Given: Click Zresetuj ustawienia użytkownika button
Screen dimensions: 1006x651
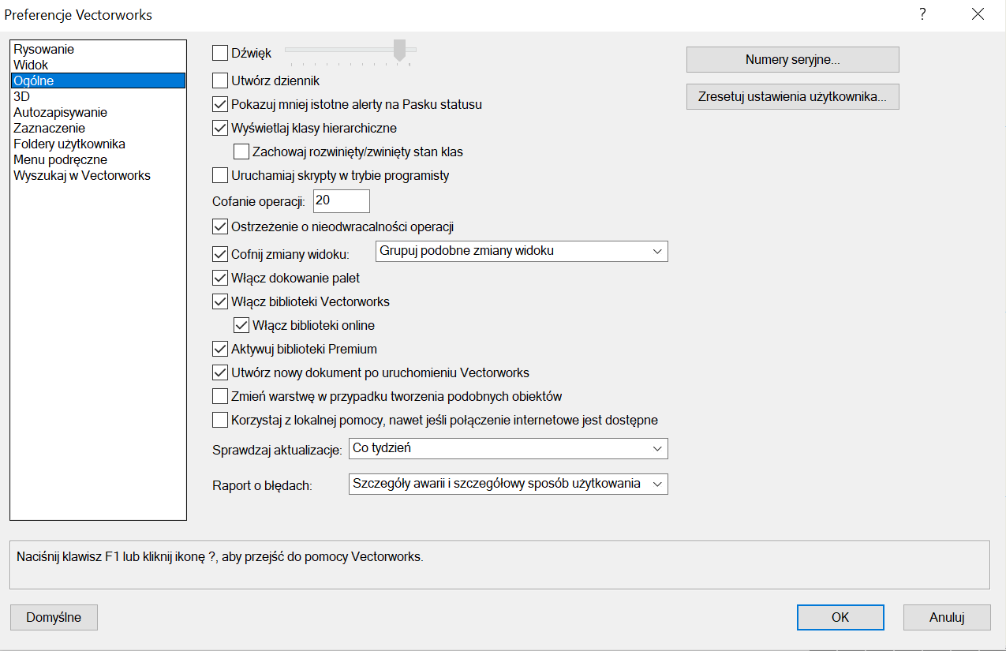Looking at the screenshot, I should pyautogui.click(x=793, y=96).
